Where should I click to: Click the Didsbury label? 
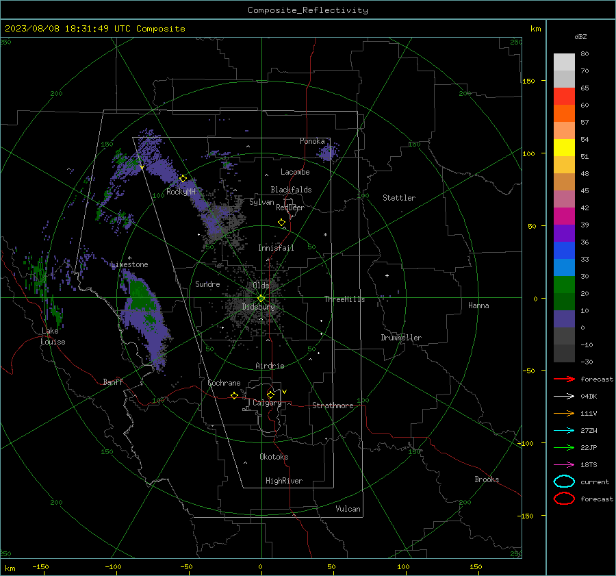coord(258,307)
